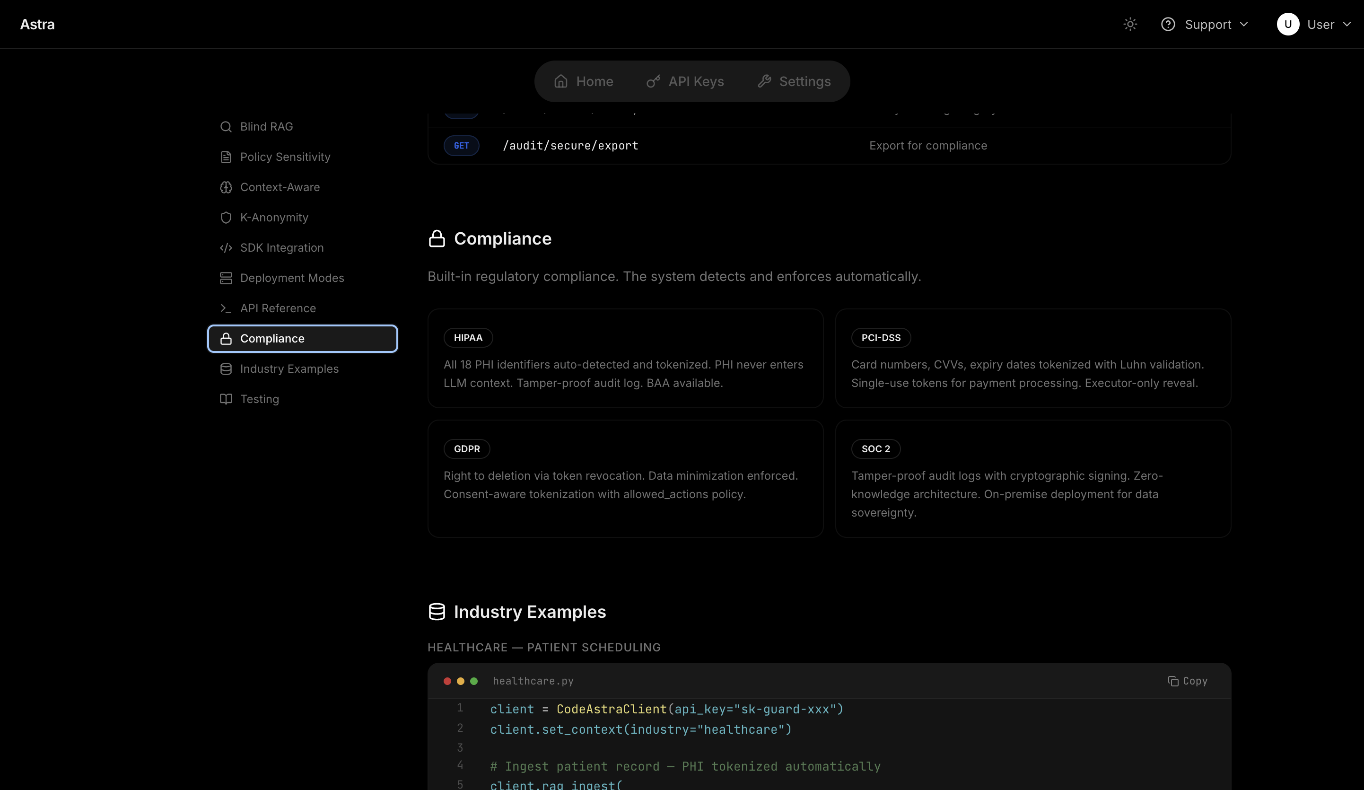The width and height of the screenshot is (1364, 790).
Task: Click the SDK Integration code icon
Action: coord(226,248)
